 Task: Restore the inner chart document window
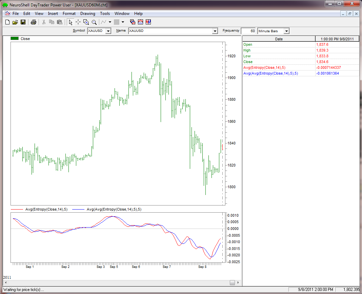coord(349,14)
